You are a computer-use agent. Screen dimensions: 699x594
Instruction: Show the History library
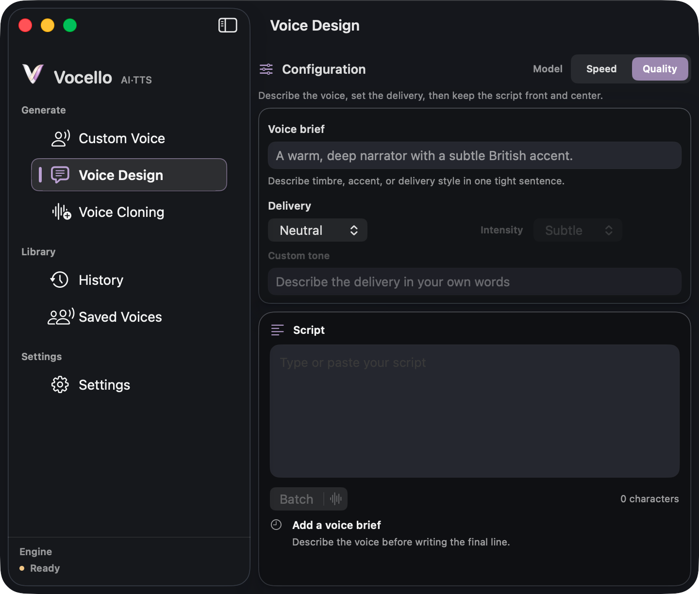click(x=129, y=280)
